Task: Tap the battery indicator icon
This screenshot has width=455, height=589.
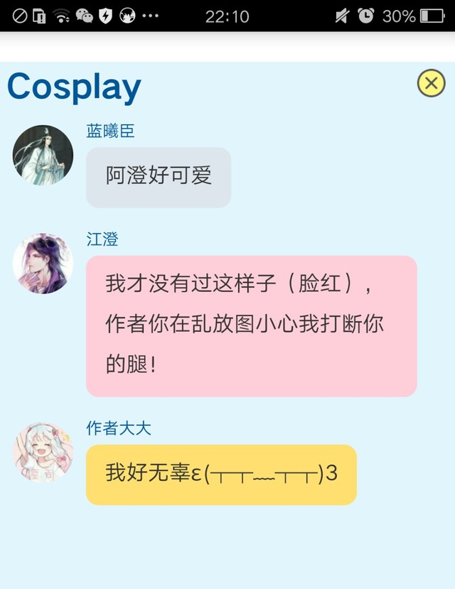Action: click(x=432, y=16)
